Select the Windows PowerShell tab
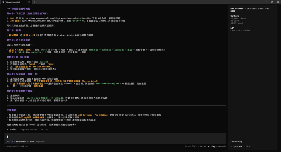The height and width of the screenshot is (152, 281). click(x=16, y=2)
